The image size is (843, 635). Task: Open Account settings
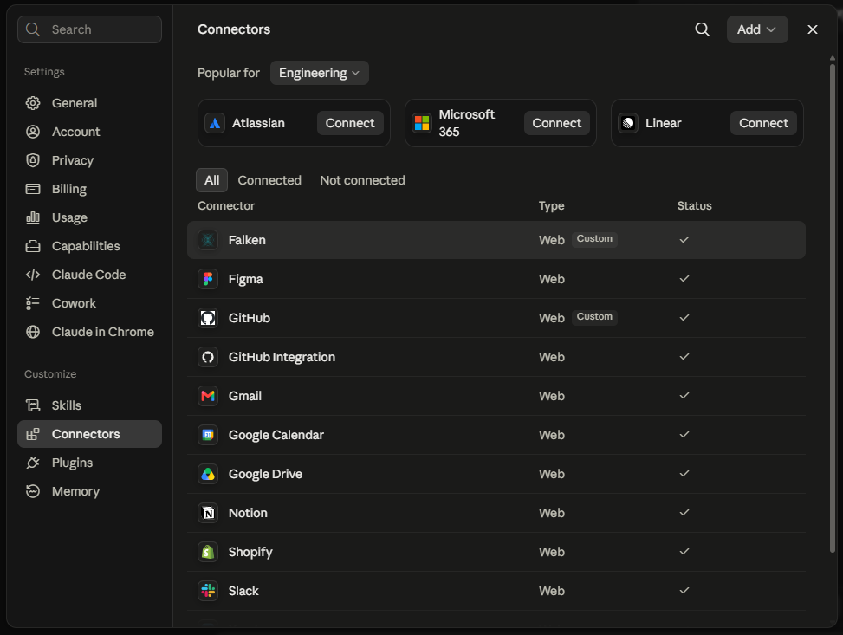point(89,132)
